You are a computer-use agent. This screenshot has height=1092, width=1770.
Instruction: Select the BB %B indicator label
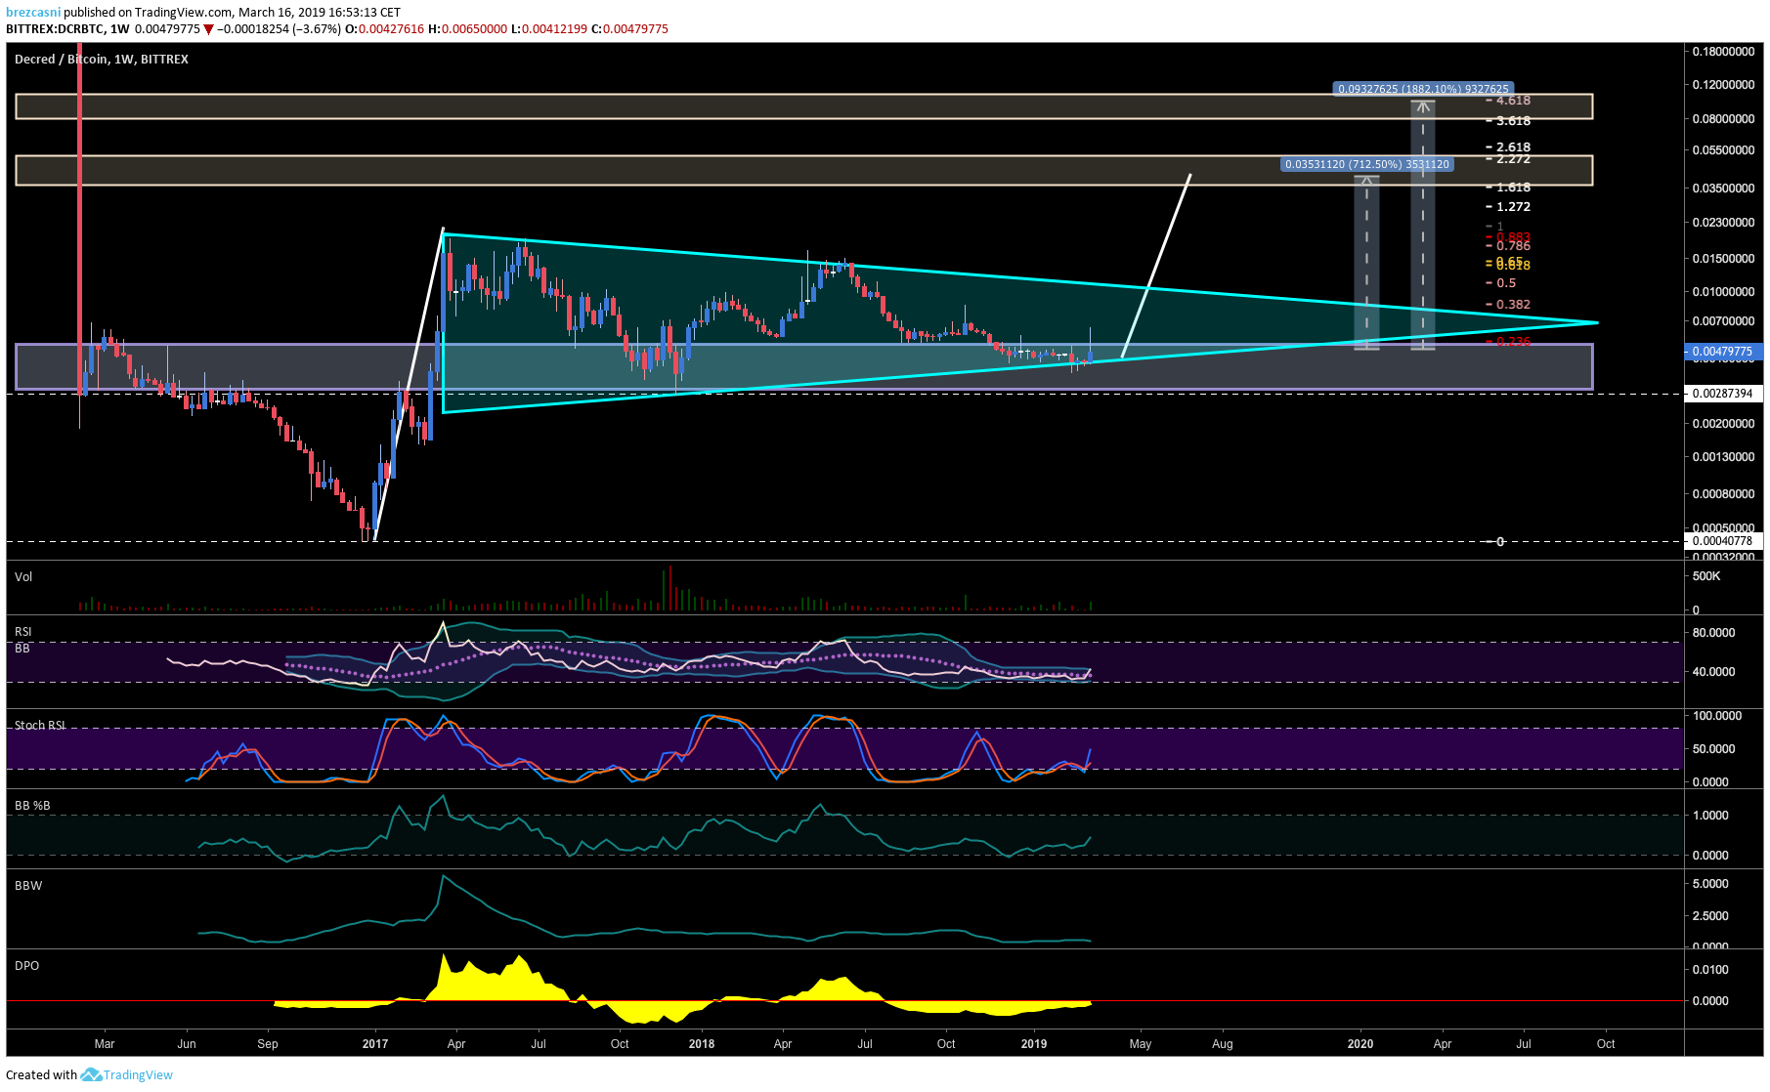(32, 806)
